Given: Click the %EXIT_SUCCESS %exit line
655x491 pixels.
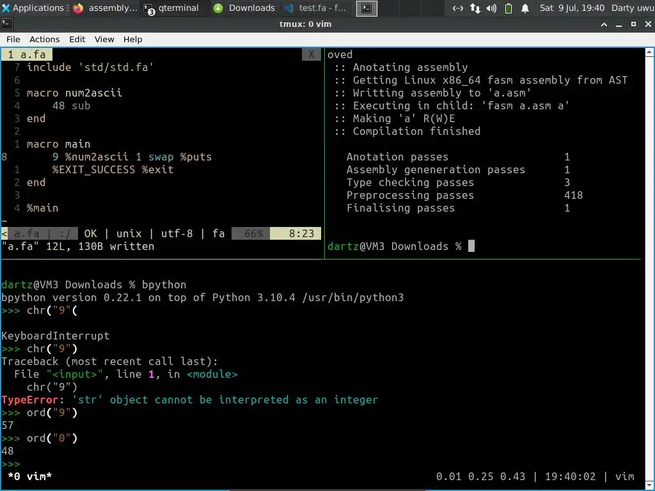Looking at the screenshot, I should pos(113,169).
